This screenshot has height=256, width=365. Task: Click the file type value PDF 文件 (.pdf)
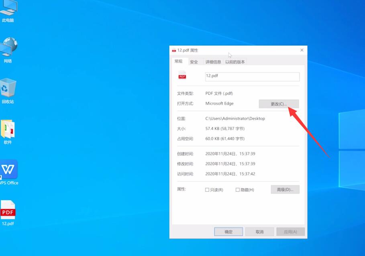(219, 93)
